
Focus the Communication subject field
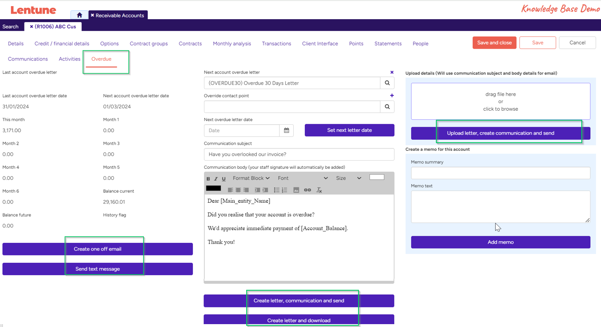tap(299, 154)
